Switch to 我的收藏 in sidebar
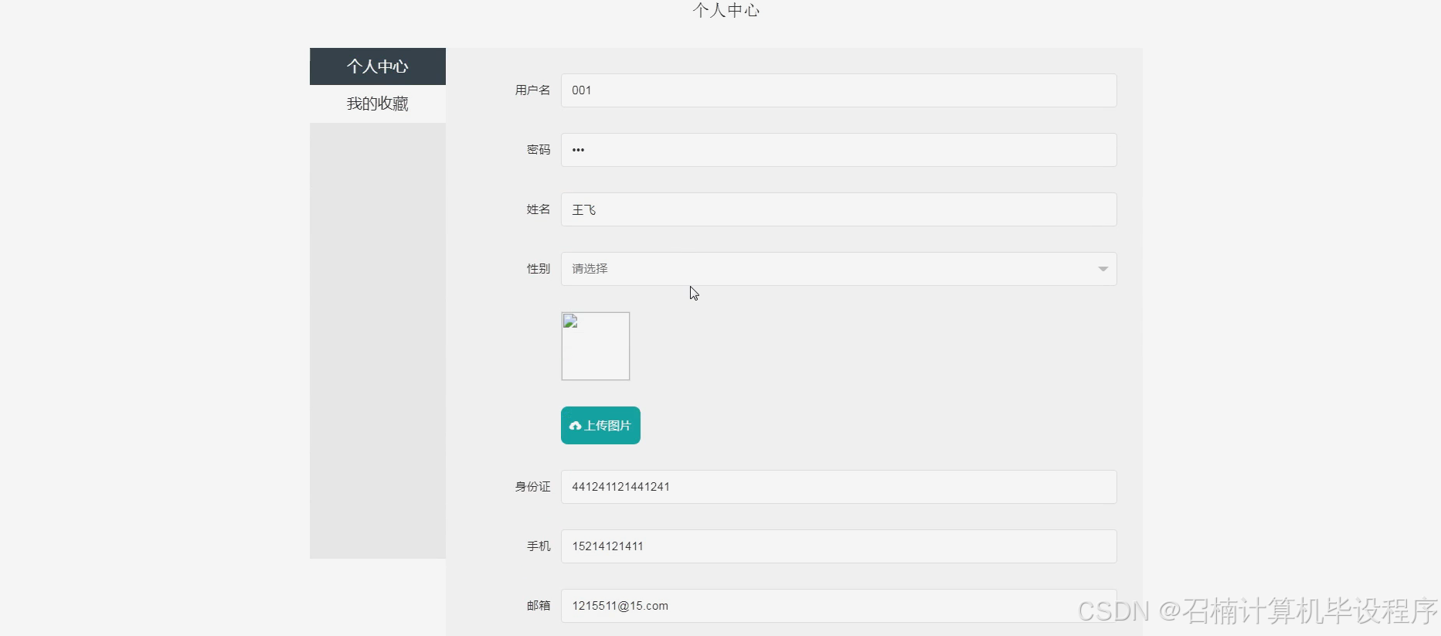 click(378, 104)
